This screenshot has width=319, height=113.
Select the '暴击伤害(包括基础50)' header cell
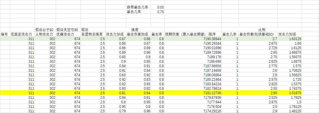point(258,34)
